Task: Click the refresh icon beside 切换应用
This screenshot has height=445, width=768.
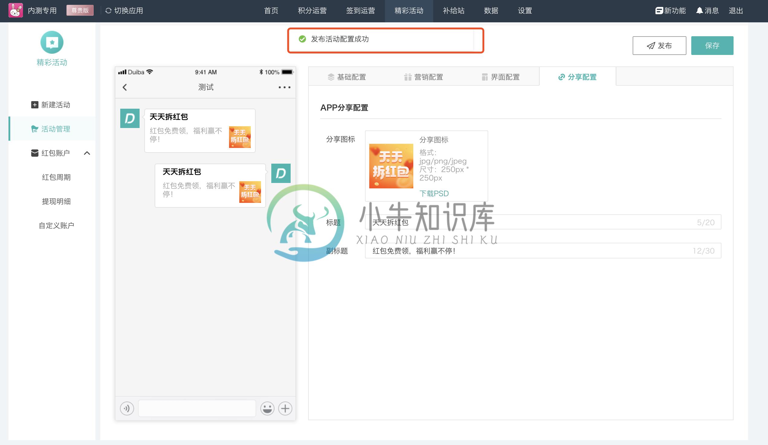Action: (x=108, y=11)
